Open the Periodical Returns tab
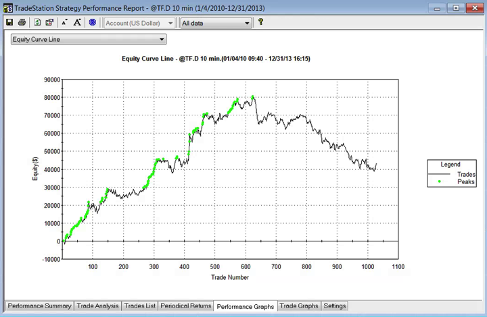 coord(186,306)
